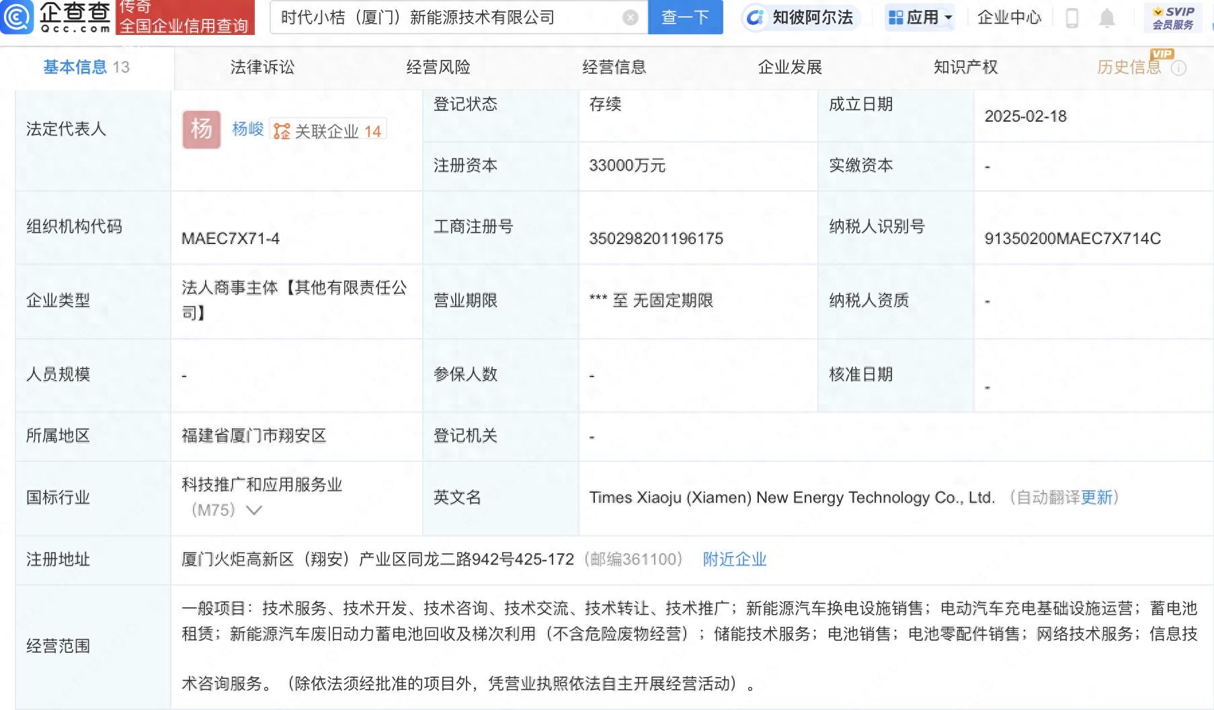Image resolution: width=1214 pixels, height=710 pixels.
Task: Expand the 国标行业 M75 chevron
Action: pos(254,510)
